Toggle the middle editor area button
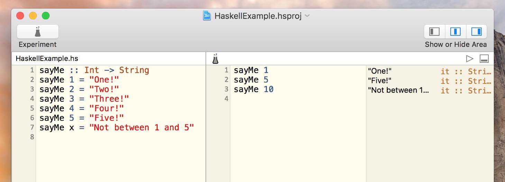Image resolution: width=505 pixels, height=182 pixels. click(456, 32)
